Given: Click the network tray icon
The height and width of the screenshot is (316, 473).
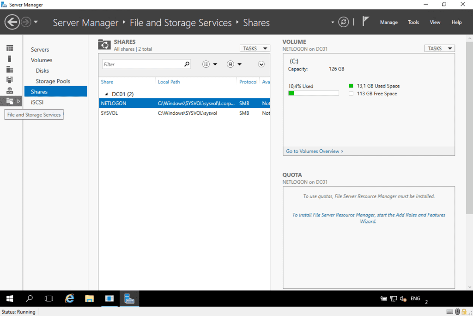Looking at the screenshot, I should 394,298.
